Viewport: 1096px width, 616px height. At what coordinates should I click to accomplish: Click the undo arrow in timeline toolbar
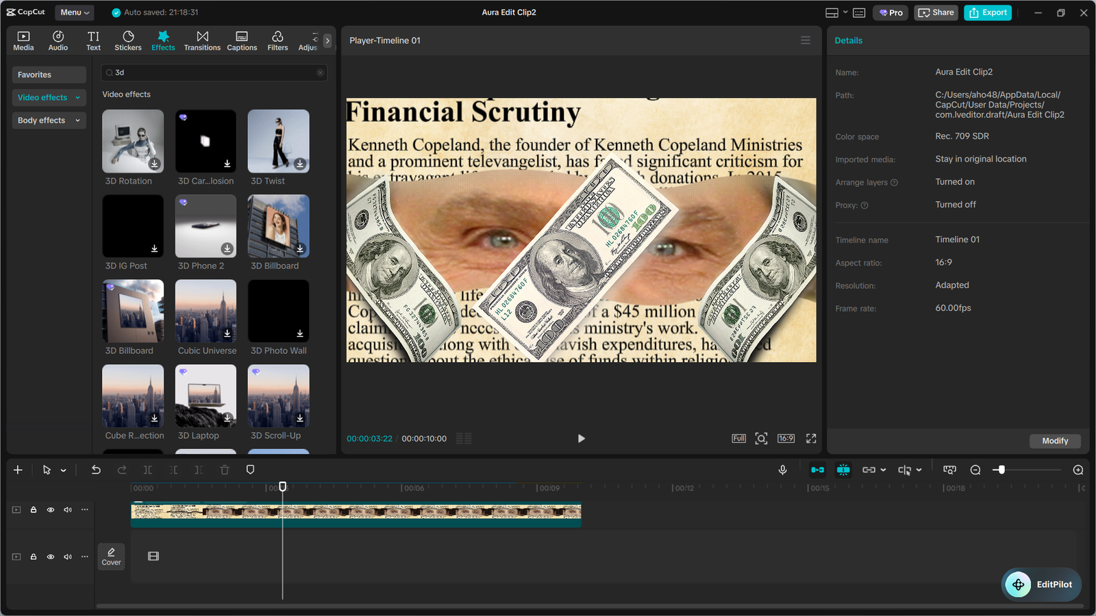(x=96, y=470)
